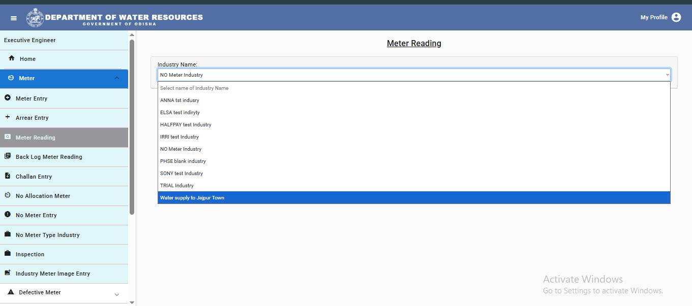The height and width of the screenshot is (306, 692).
Task: Choose 'SONY test Industry' option
Action: tap(414, 174)
